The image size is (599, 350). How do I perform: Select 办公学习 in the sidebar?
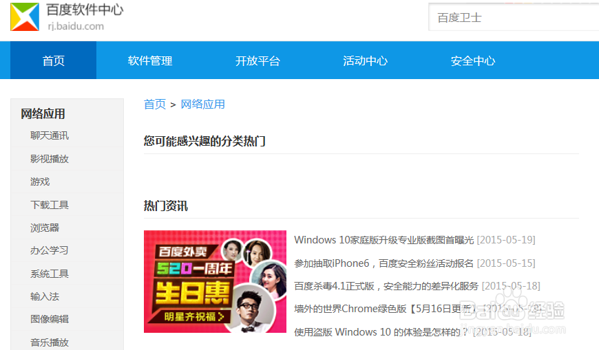point(50,250)
